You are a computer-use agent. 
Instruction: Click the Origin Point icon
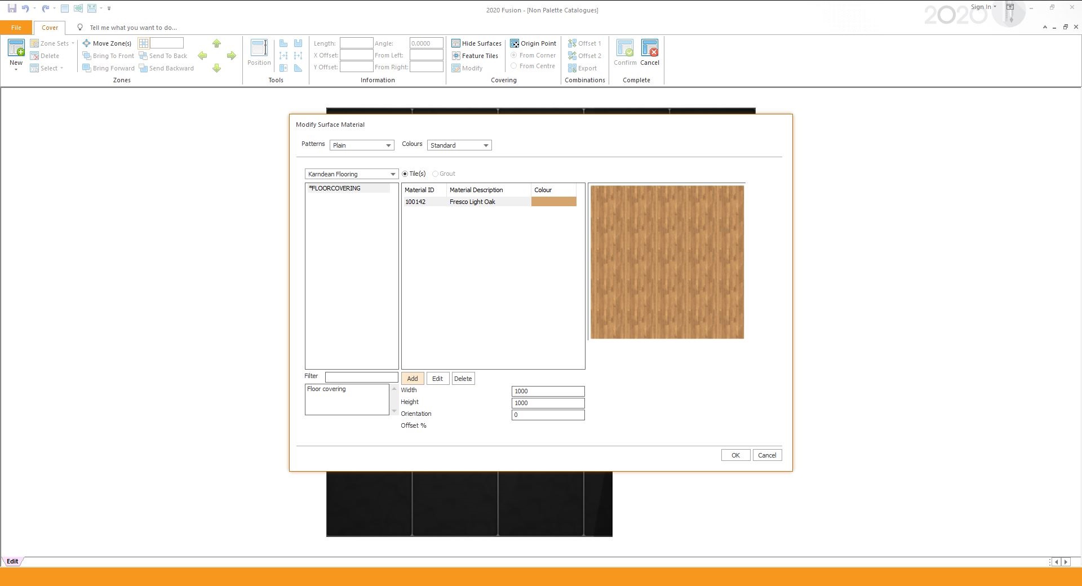515,43
